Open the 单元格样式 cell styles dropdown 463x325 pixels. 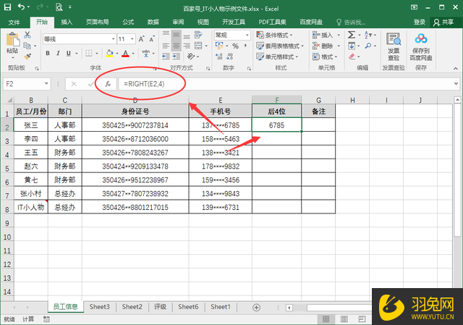click(277, 56)
